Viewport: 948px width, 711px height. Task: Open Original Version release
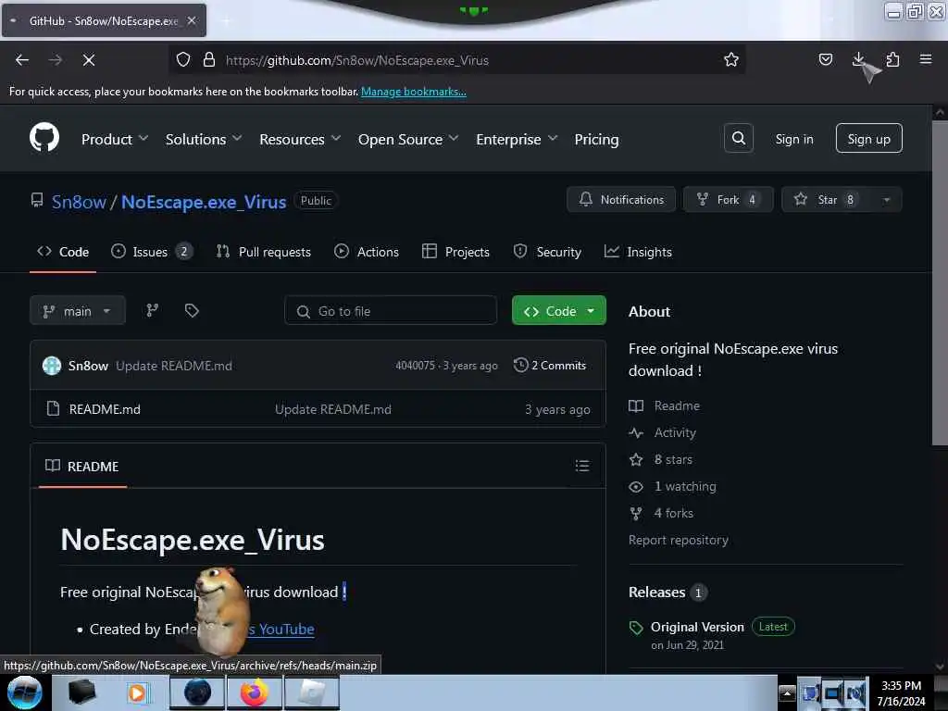tap(697, 627)
